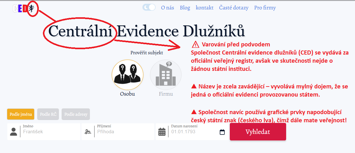Go to the kontakt page
Screen dimensions: 355x153
click(204, 8)
